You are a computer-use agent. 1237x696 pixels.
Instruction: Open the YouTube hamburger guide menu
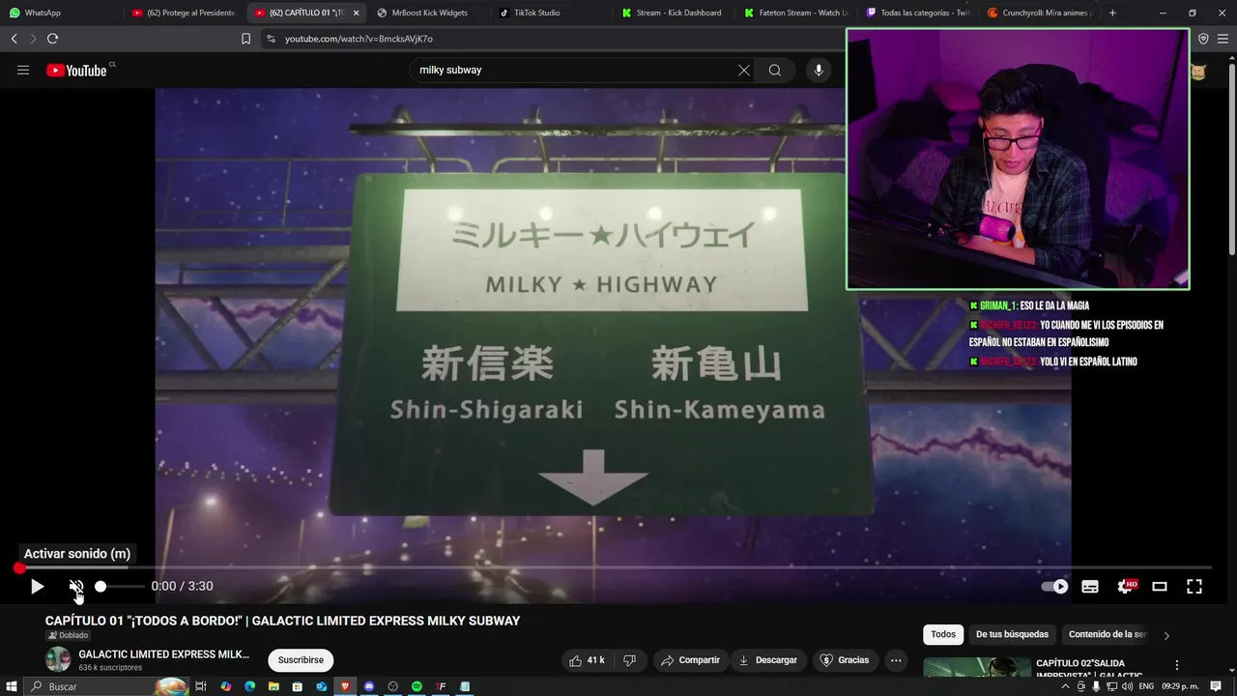[x=23, y=70]
